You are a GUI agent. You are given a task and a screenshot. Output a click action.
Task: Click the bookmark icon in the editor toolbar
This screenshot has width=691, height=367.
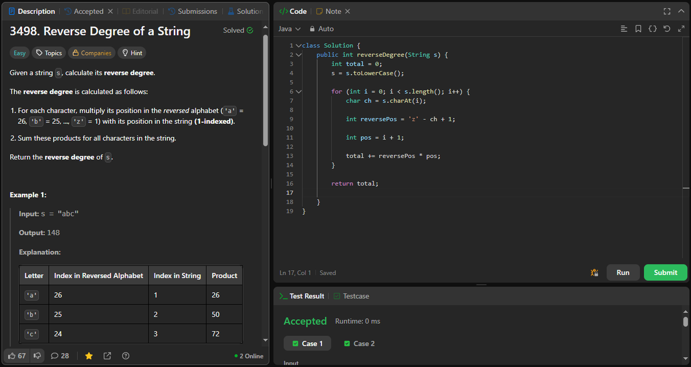(x=638, y=29)
